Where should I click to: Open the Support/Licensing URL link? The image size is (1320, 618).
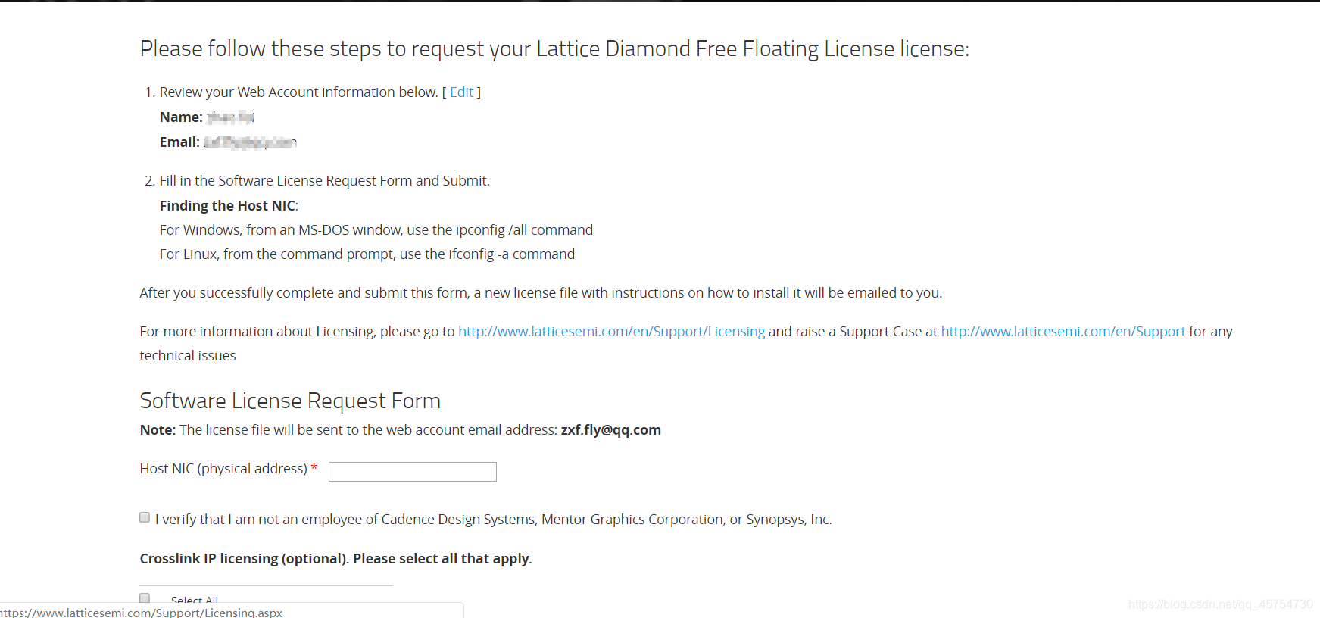coord(611,332)
